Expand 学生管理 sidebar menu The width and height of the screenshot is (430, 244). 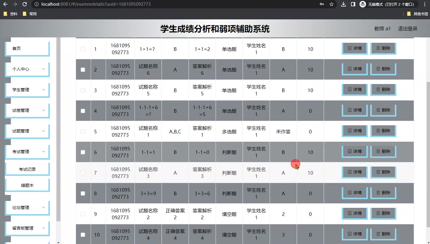(x=27, y=90)
